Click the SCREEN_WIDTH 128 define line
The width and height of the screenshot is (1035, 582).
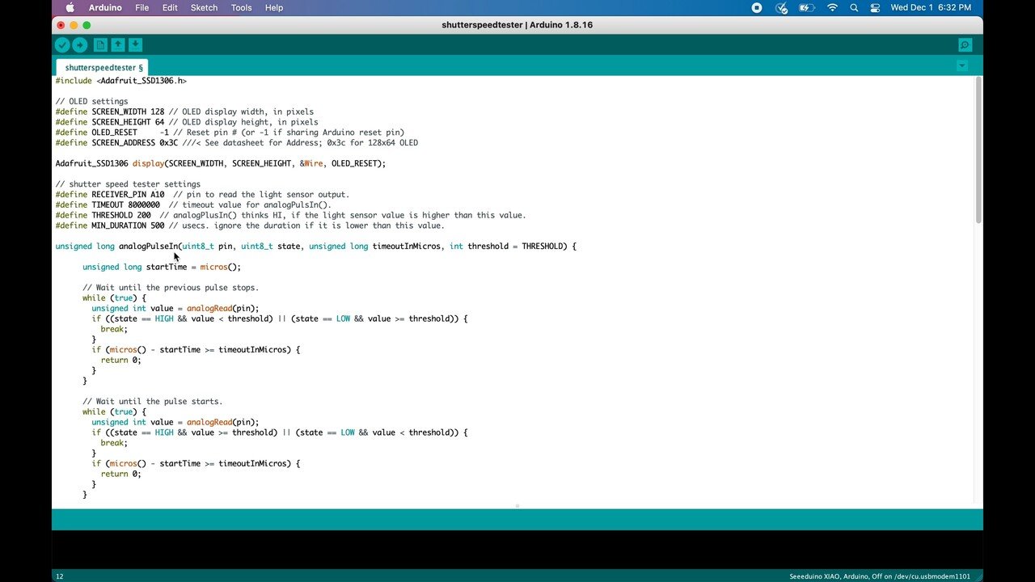coord(184,112)
